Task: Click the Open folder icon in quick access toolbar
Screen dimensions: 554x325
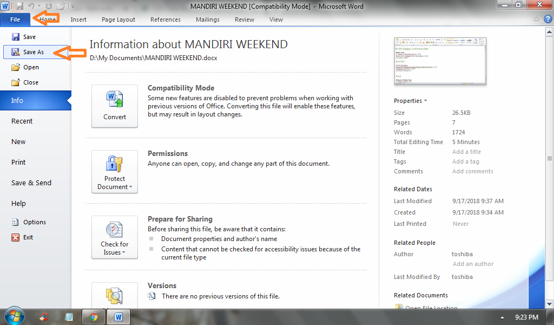Action: click(61, 6)
